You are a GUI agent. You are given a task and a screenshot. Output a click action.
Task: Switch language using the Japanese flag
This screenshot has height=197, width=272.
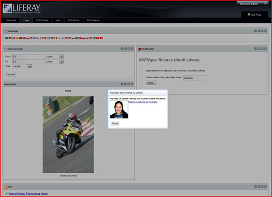tap(59, 38)
